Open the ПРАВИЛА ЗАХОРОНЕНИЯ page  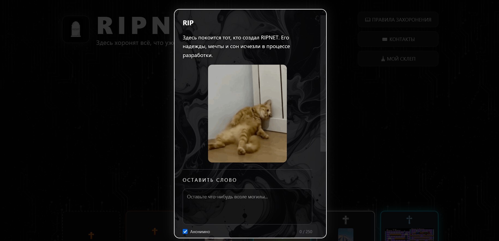(398, 20)
